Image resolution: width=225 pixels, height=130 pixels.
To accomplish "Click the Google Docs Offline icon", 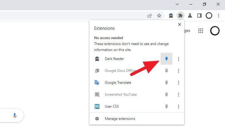I will [x=97, y=71].
